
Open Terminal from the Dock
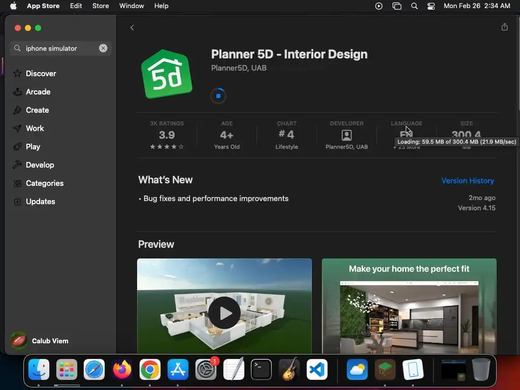(x=262, y=369)
